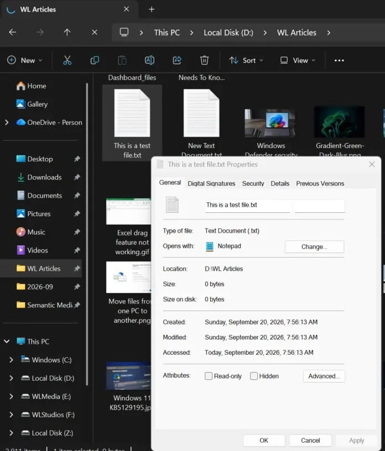The width and height of the screenshot is (385, 451).
Task: Click the computer icon in address bar
Action: tap(124, 32)
